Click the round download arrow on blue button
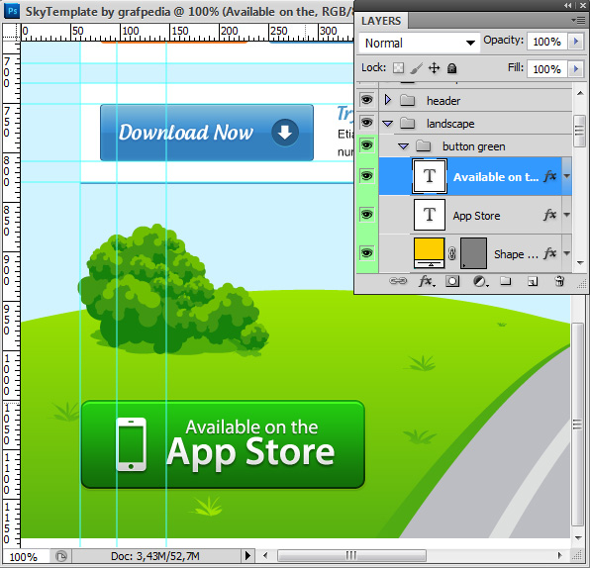This screenshot has width=590, height=568. [x=285, y=133]
